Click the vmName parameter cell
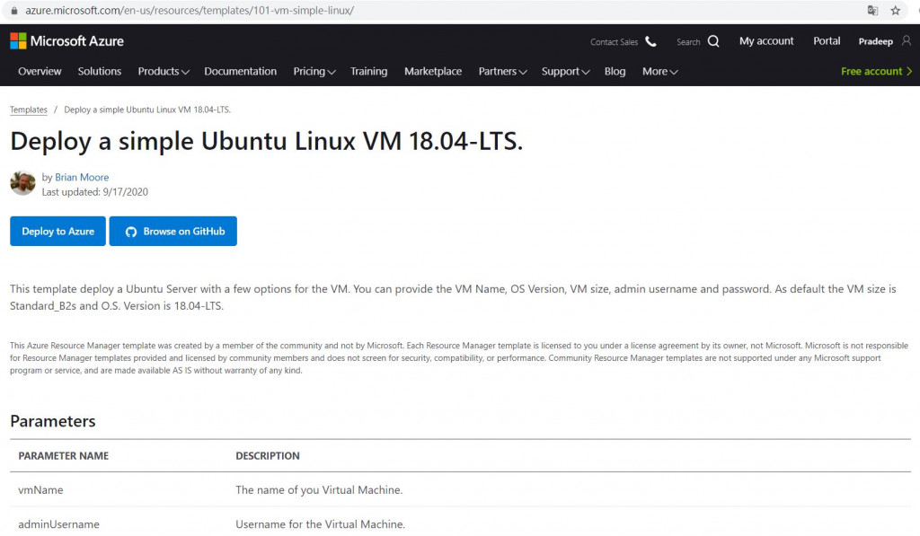 [40, 490]
